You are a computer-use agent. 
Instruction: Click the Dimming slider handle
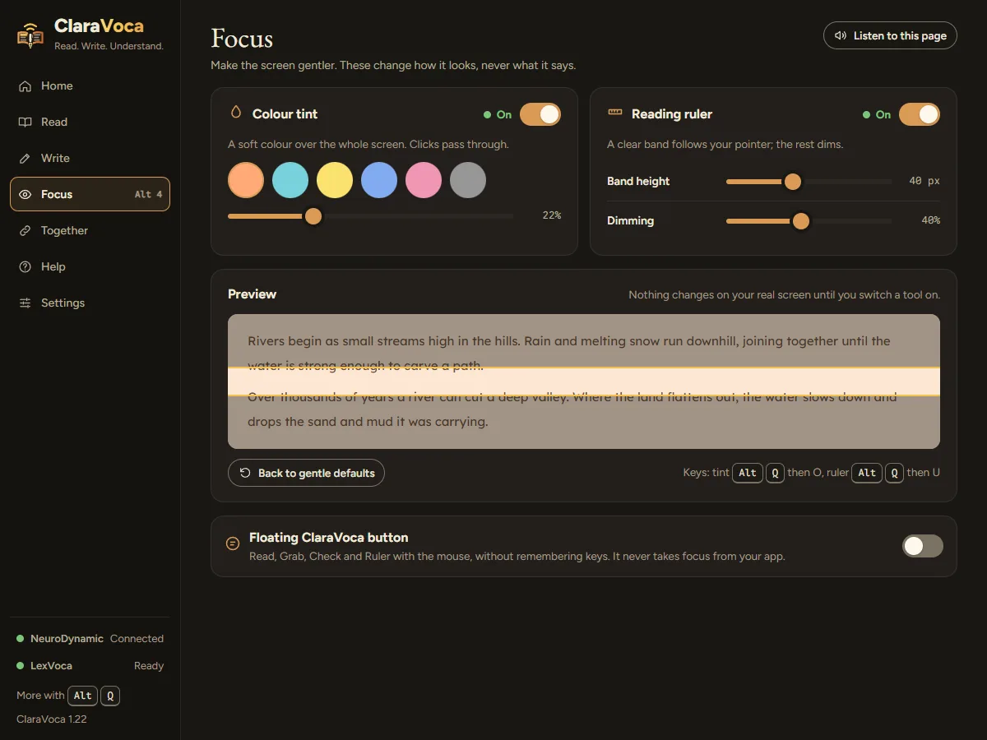point(801,220)
